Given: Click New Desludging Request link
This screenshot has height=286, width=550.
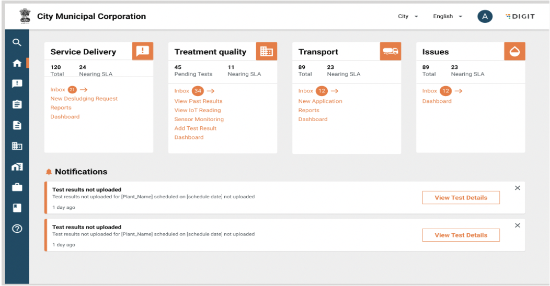Looking at the screenshot, I should 84,99.
